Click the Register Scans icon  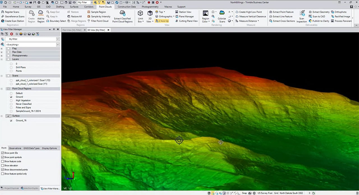pyautogui.click(x=3, y=12)
